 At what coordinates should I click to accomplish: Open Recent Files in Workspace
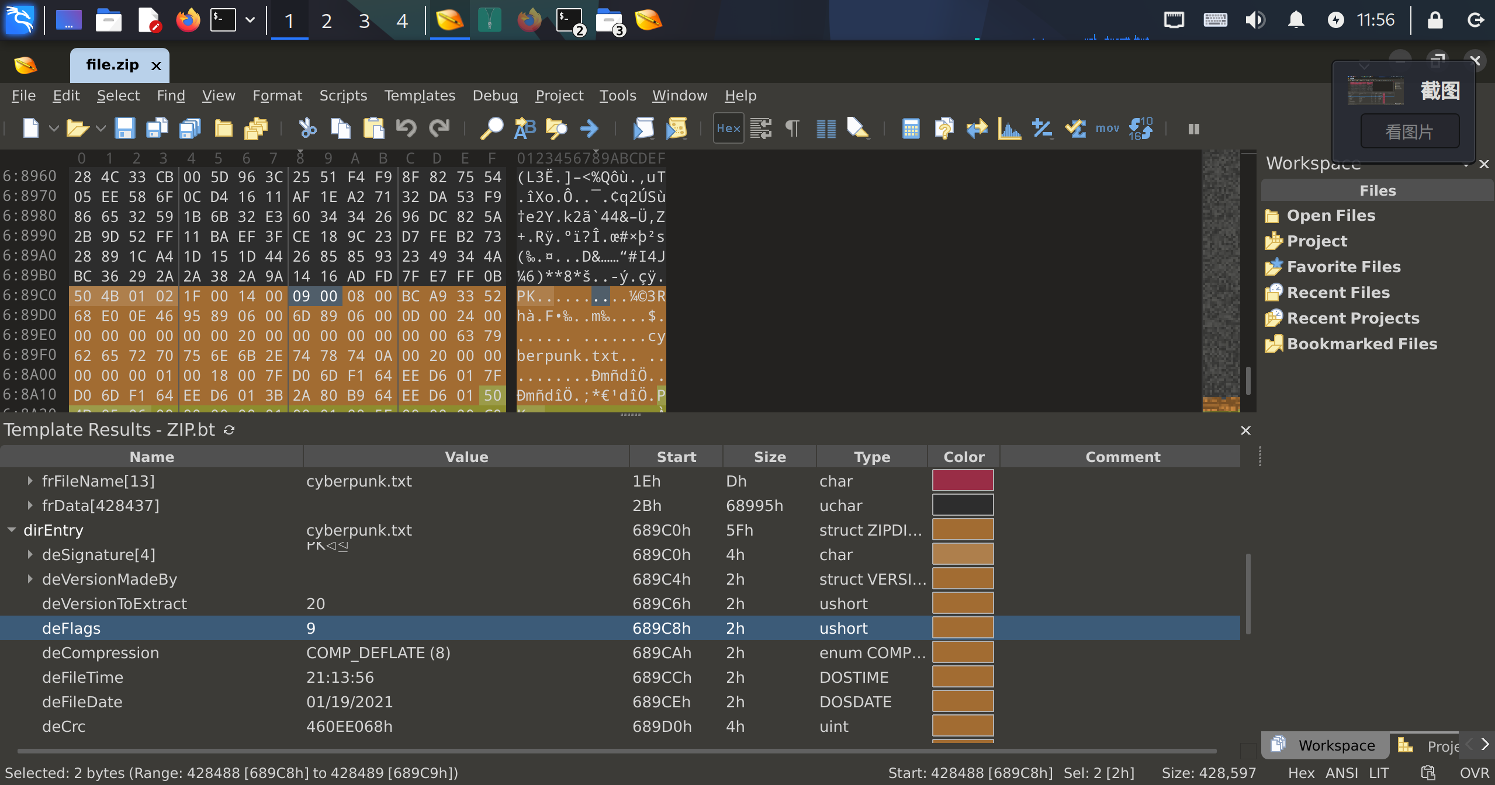pos(1338,292)
